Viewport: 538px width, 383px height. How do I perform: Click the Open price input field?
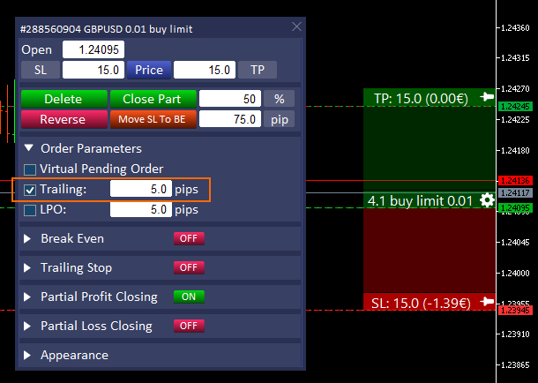[x=93, y=49]
